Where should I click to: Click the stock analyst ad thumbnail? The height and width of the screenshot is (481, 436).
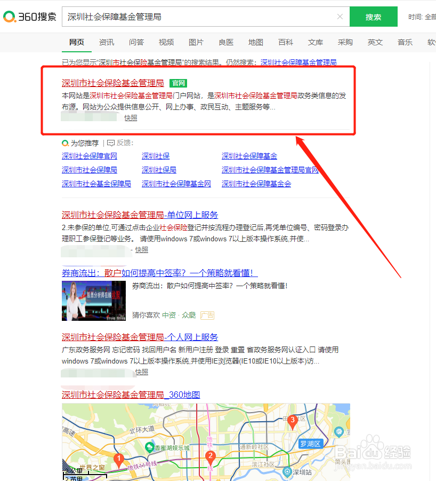click(94, 301)
